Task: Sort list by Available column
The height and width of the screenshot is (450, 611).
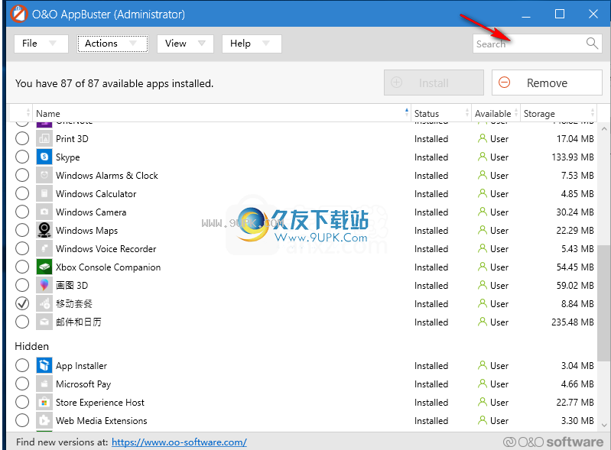Action: [x=496, y=113]
